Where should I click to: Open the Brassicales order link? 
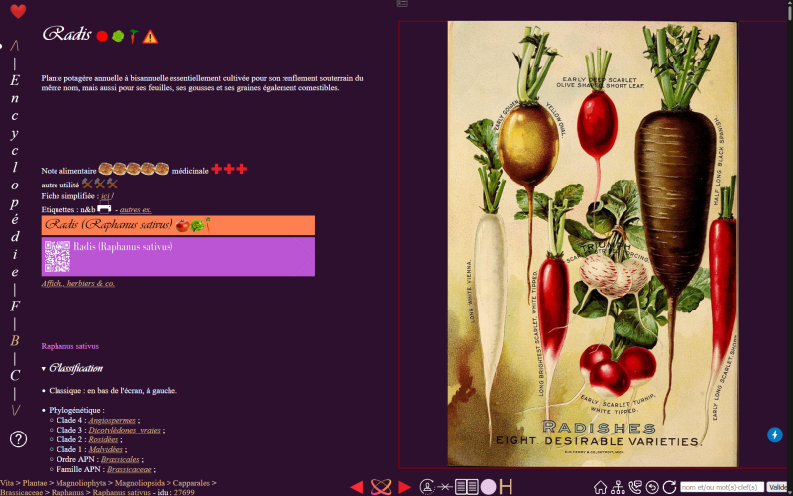120,460
